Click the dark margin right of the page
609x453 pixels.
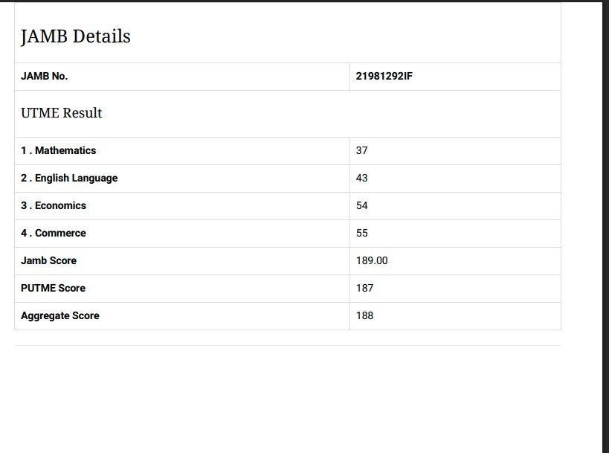coord(605,223)
